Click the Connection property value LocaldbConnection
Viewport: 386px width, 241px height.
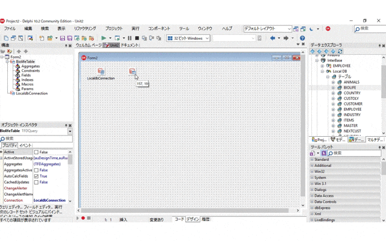click(49, 201)
